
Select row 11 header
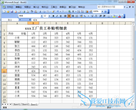4,71
